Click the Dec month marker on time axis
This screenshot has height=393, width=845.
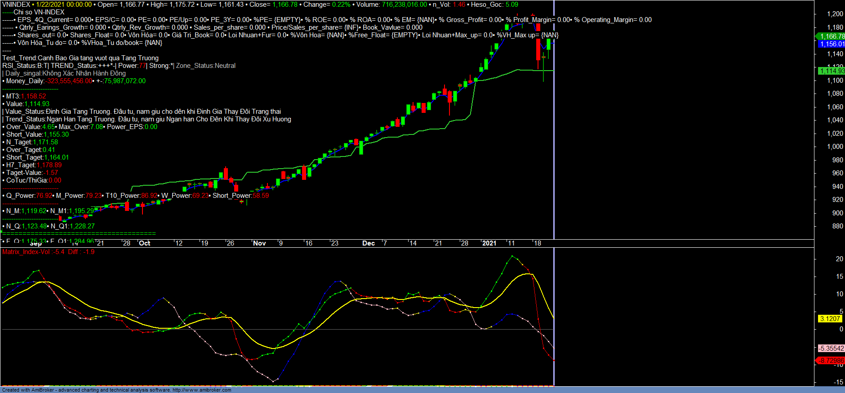(x=368, y=243)
